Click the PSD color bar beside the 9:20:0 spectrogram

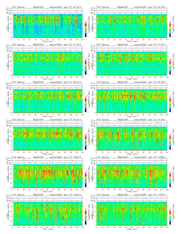pyautogui.click(x=85, y=141)
